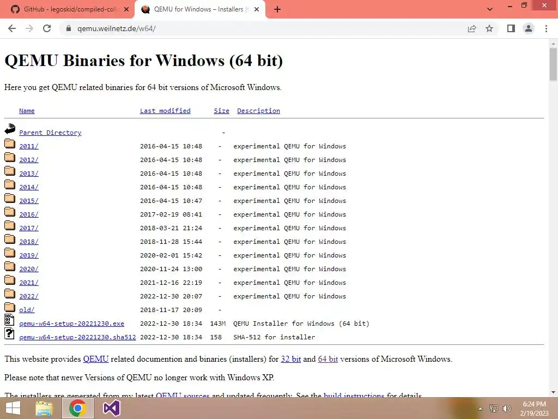
Task: Share this page via share icon
Action: (x=472, y=28)
